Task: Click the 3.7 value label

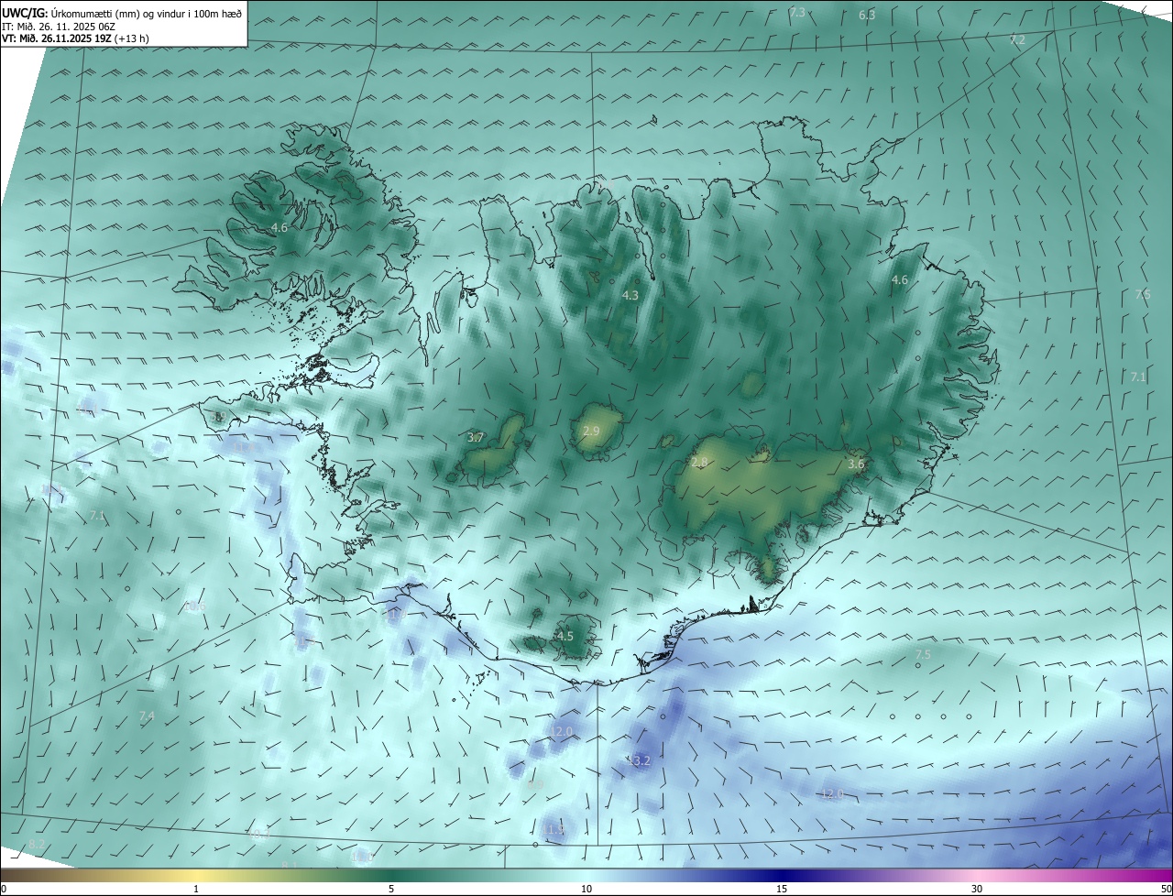Action: click(x=476, y=438)
